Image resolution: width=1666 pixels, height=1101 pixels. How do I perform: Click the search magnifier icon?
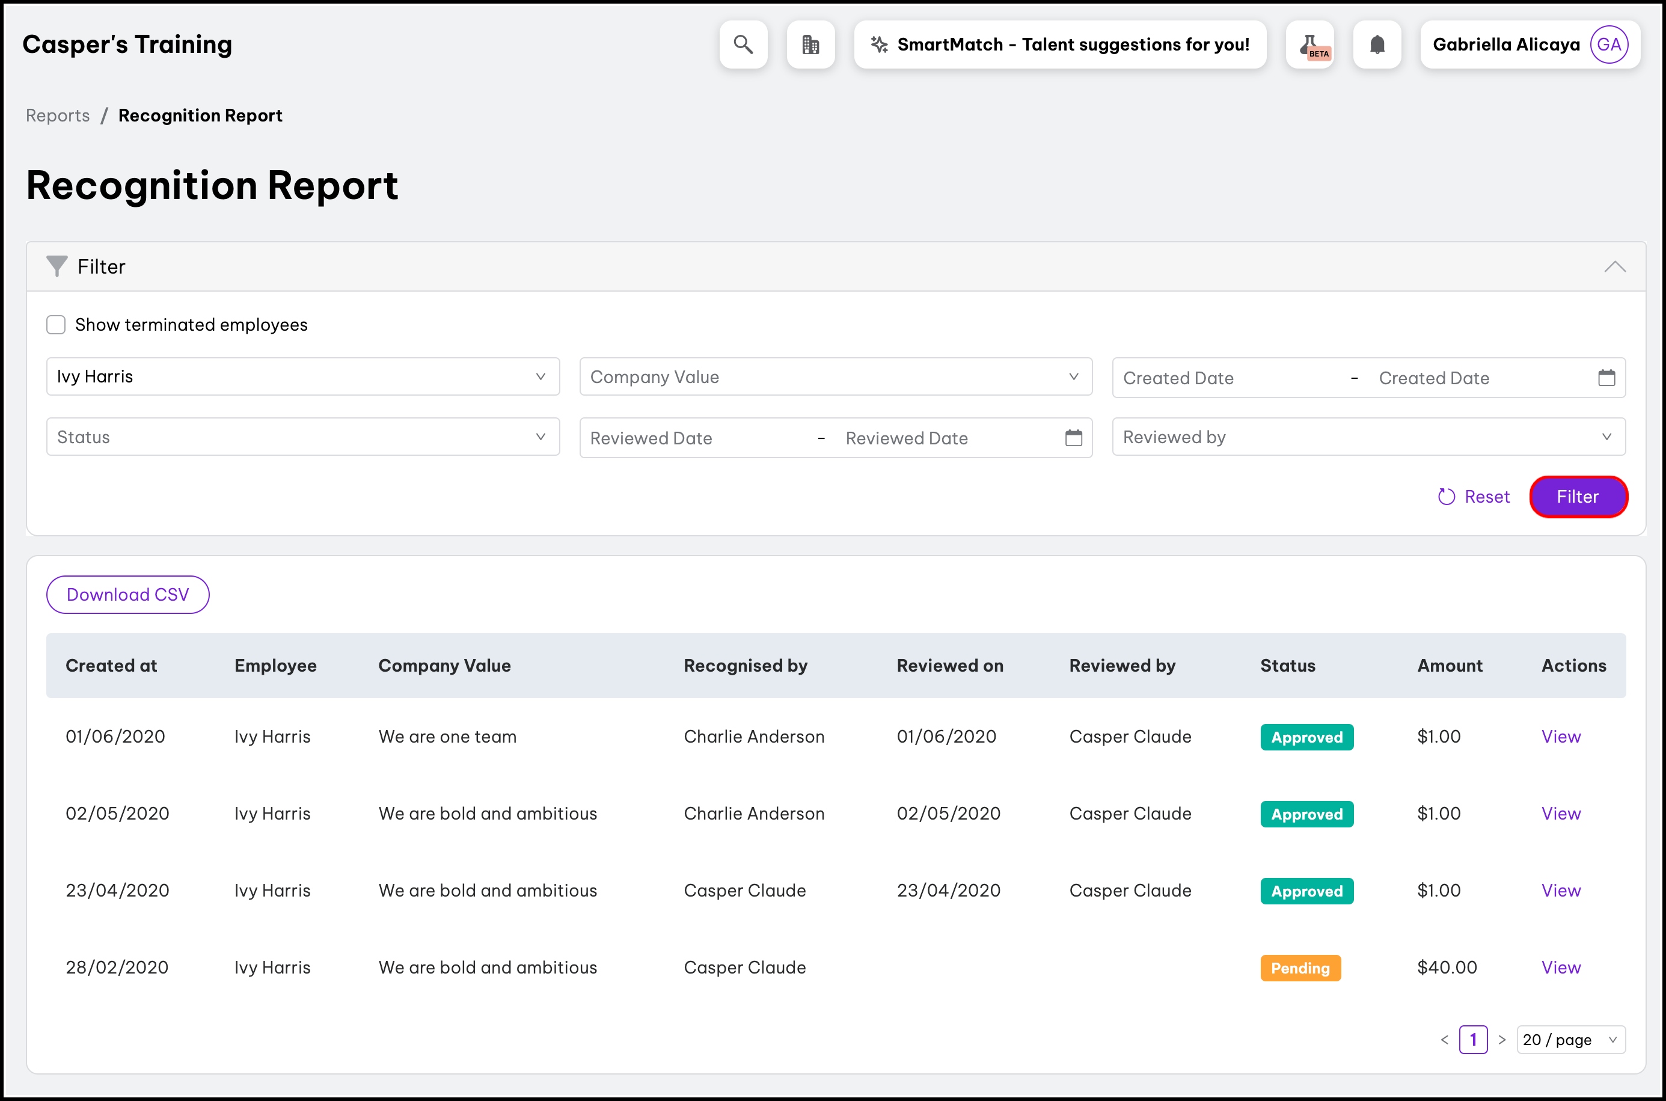click(743, 44)
